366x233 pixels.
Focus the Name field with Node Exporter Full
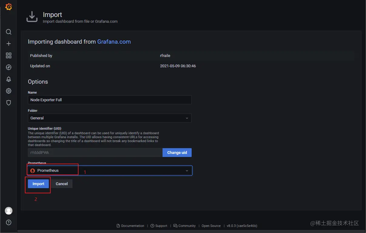(110, 100)
